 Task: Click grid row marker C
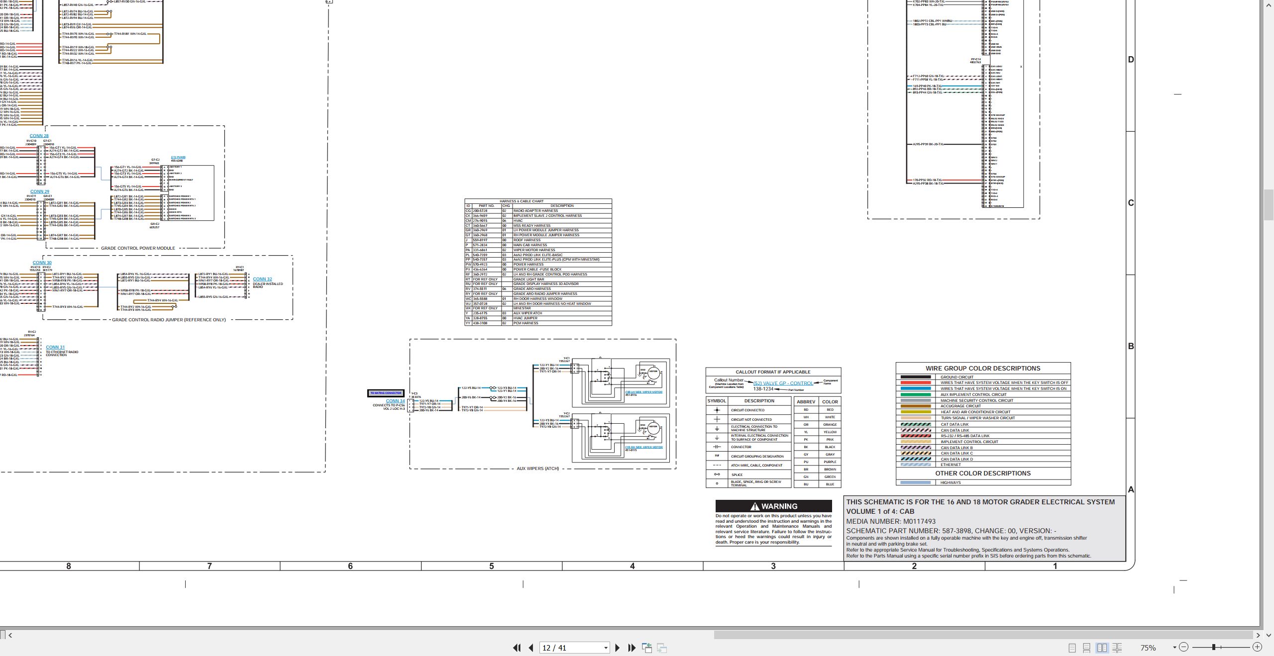(x=1131, y=203)
